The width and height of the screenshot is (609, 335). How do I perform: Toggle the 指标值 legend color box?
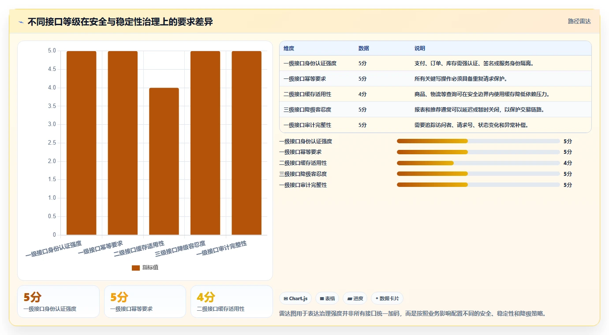[x=136, y=268]
